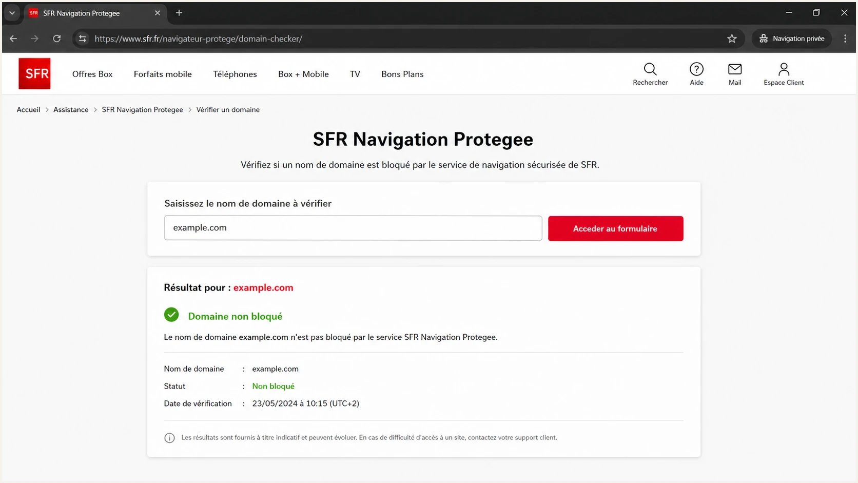The image size is (858, 483).
Task: Focus the domain name input field
Action: pos(353,228)
